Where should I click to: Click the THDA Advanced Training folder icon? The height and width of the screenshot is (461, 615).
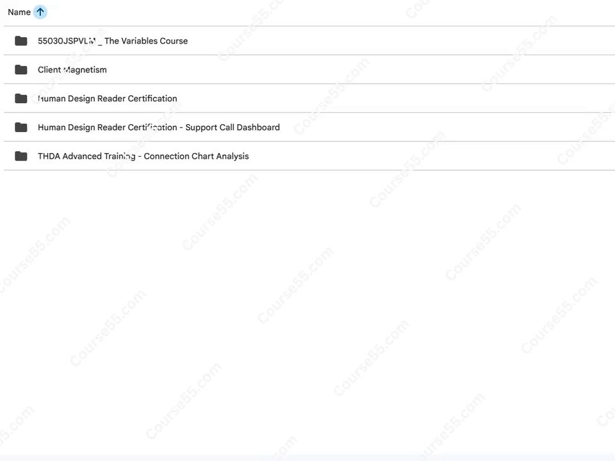pos(20,156)
